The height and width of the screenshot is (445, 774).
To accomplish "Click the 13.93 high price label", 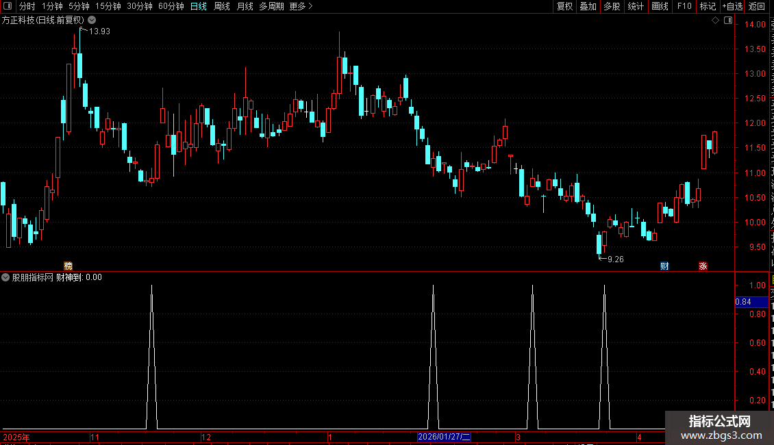I will [x=99, y=31].
